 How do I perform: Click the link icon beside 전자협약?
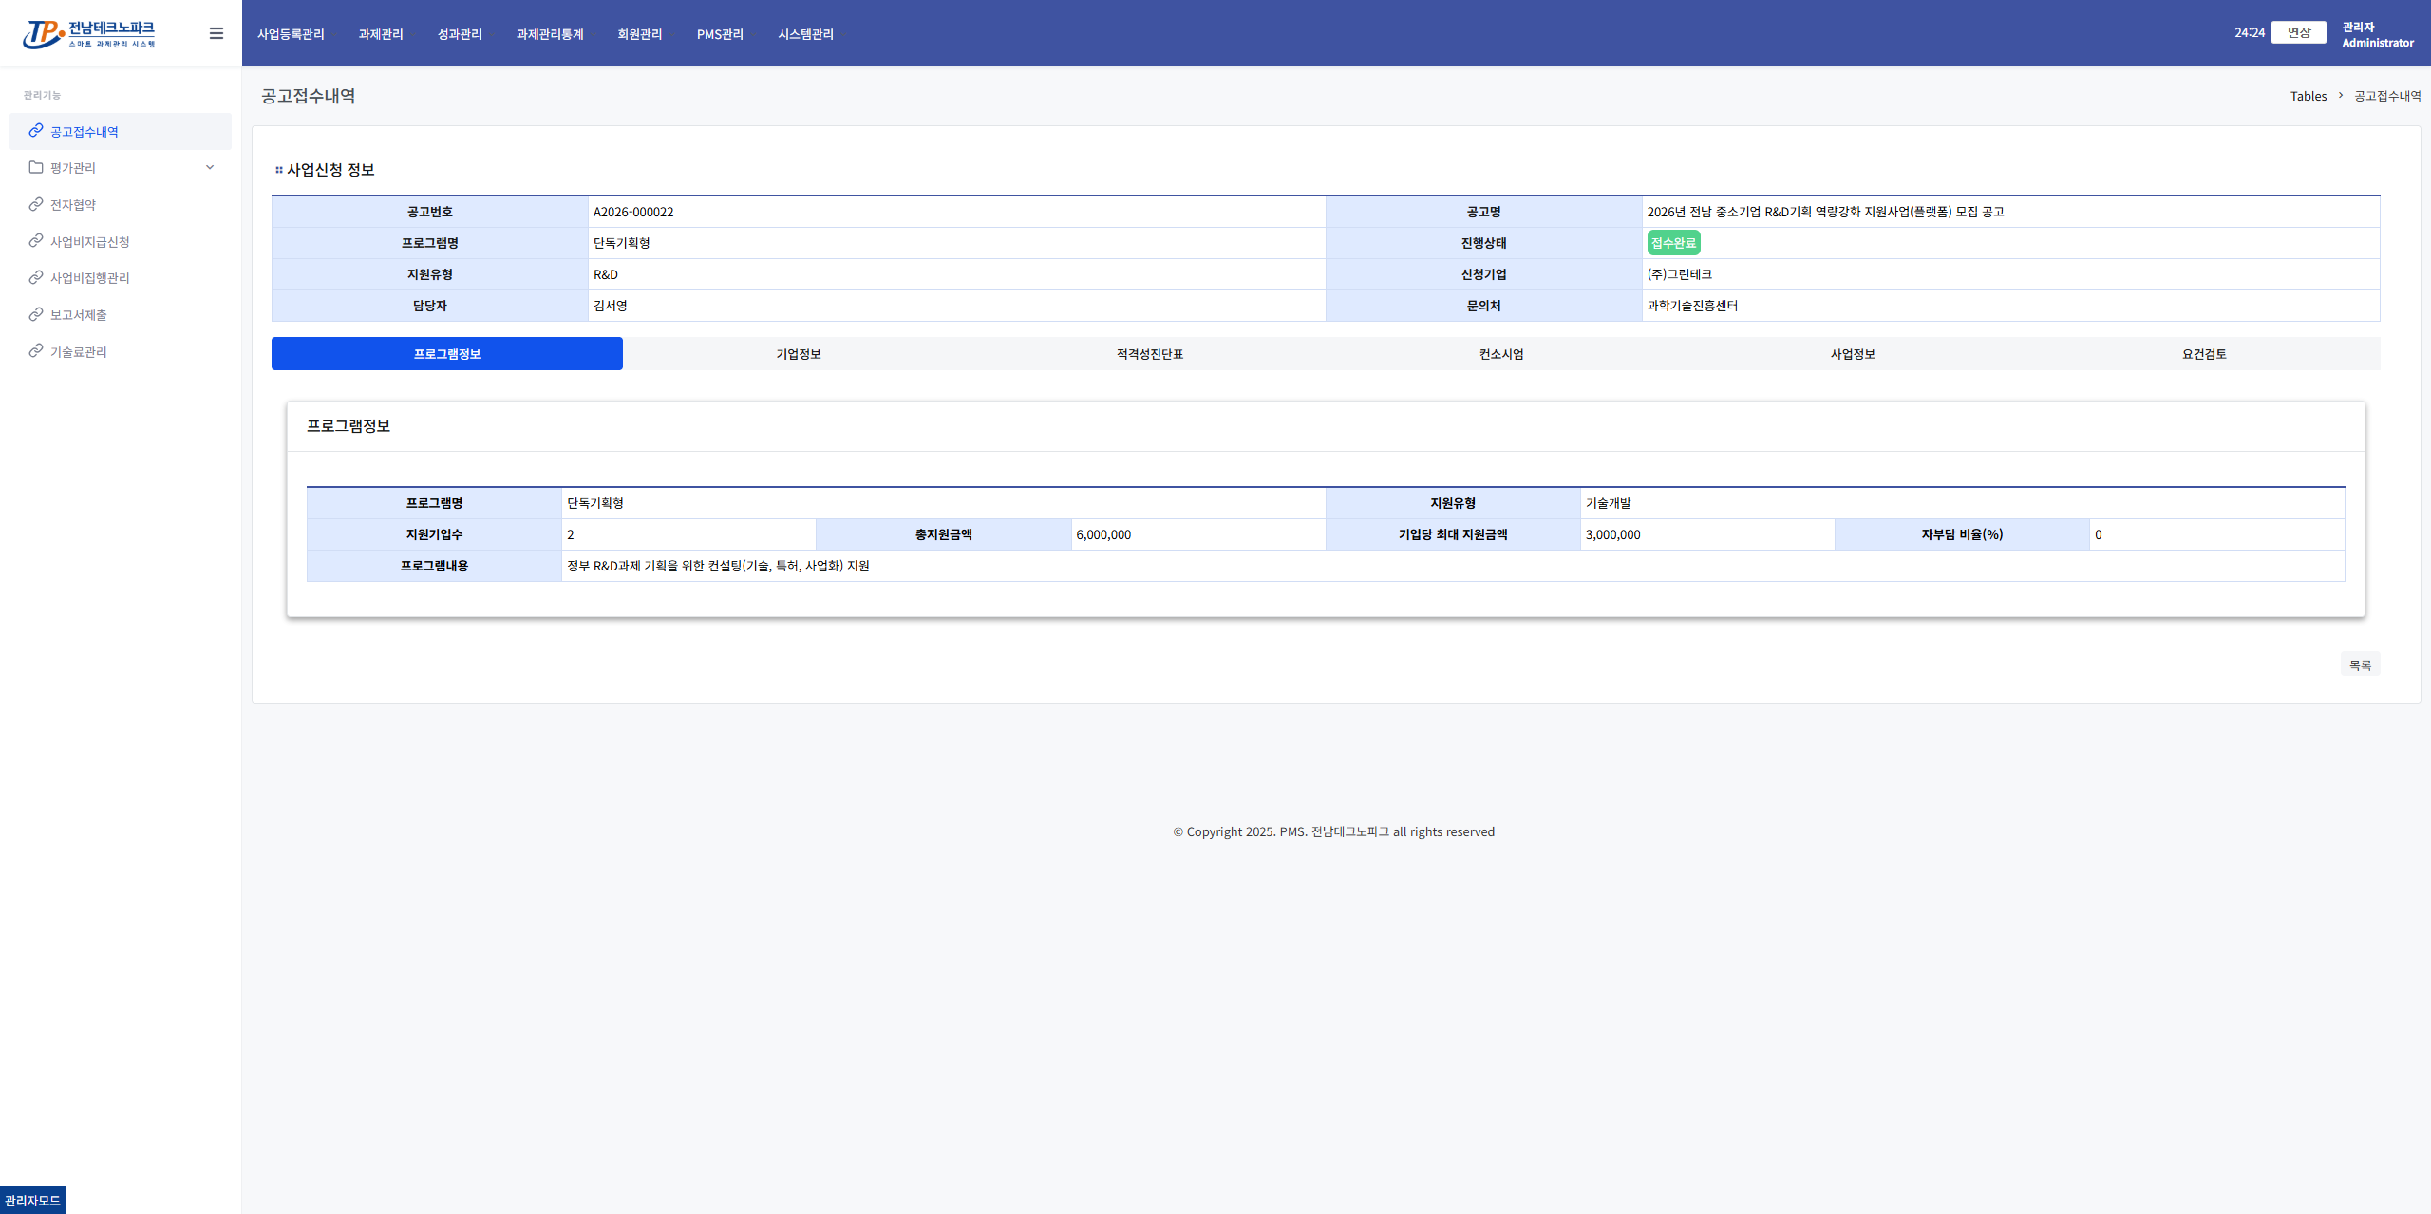coord(36,204)
